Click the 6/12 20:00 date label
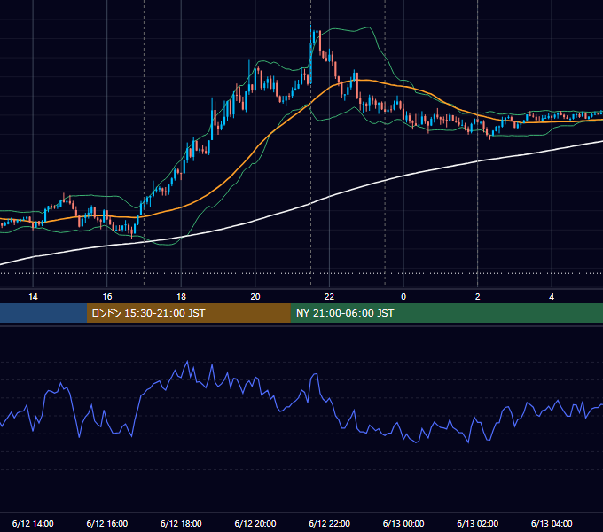This screenshot has height=532, width=603. pyautogui.click(x=255, y=523)
